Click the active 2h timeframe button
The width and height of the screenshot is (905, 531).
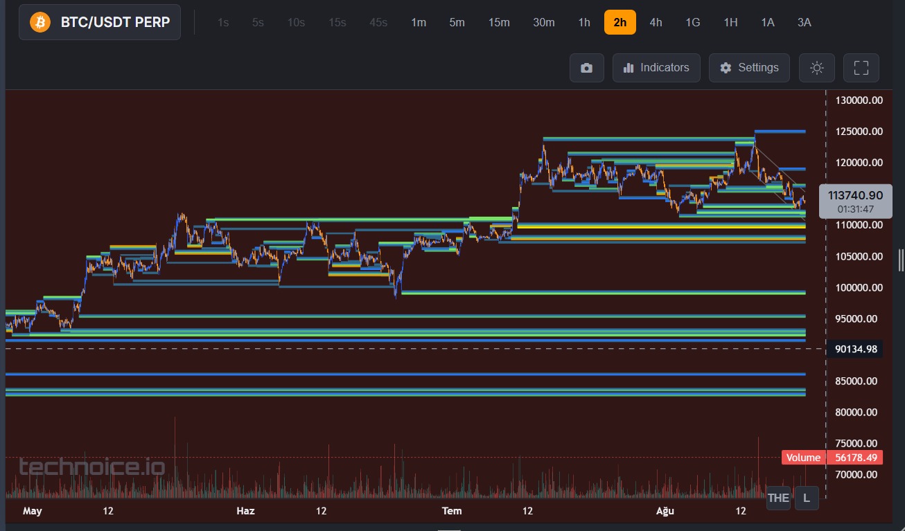point(620,22)
